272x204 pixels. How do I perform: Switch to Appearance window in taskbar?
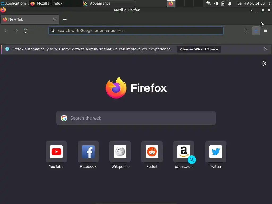coord(109,3)
